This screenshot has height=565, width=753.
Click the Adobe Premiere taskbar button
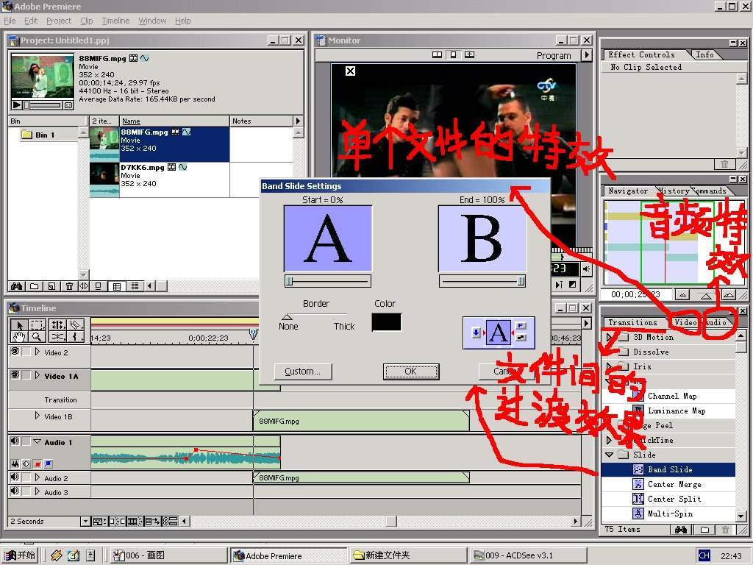288,556
